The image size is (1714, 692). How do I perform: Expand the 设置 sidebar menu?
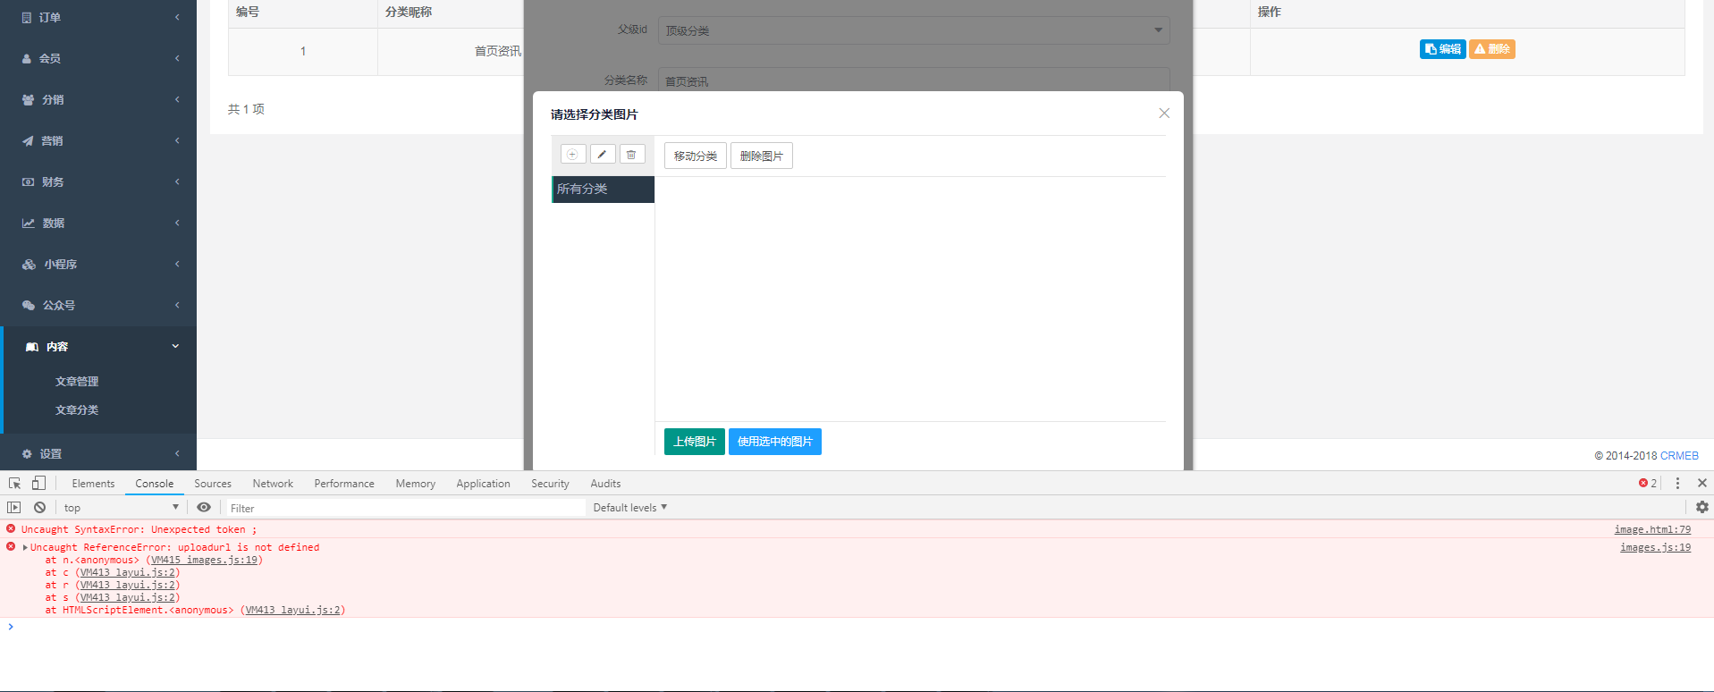[x=98, y=453]
